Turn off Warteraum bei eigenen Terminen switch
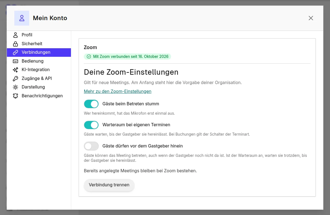 91,125
